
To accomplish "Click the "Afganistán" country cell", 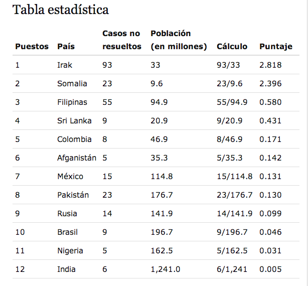I will [77, 158].
